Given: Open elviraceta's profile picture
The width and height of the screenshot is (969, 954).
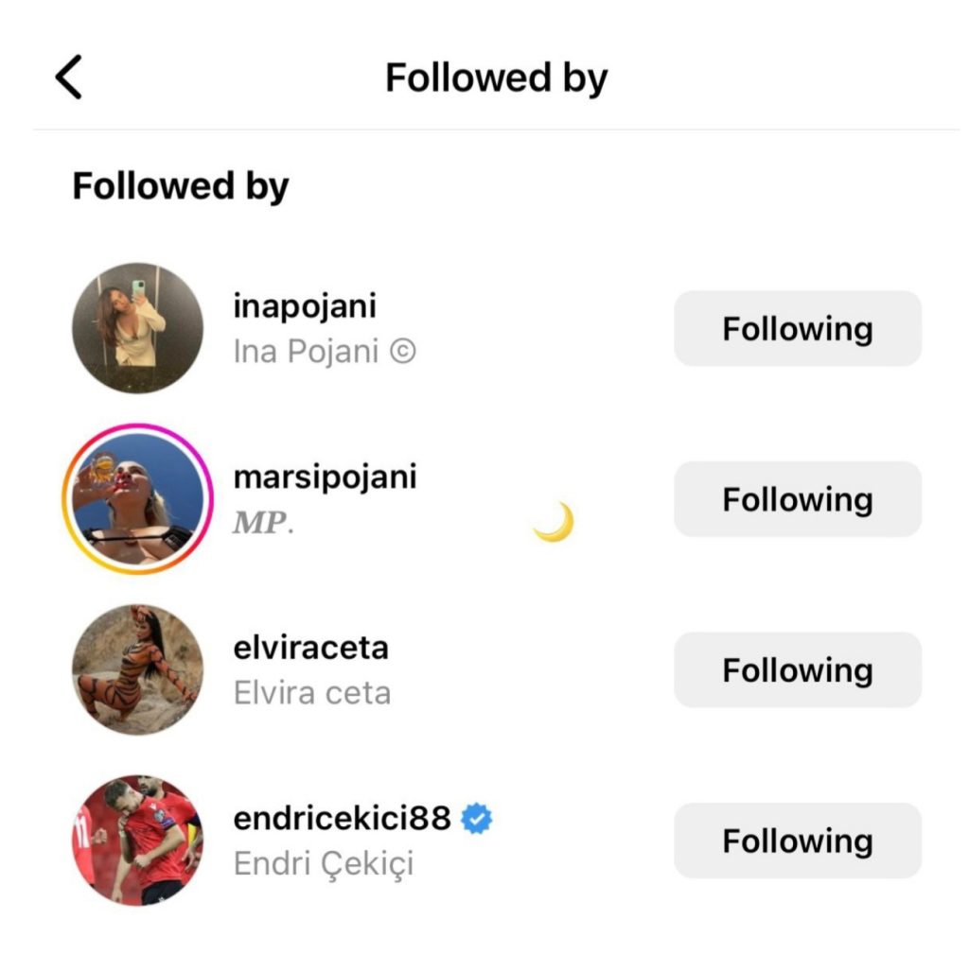Looking at the screenshot, I should click(x=138, y=669).
